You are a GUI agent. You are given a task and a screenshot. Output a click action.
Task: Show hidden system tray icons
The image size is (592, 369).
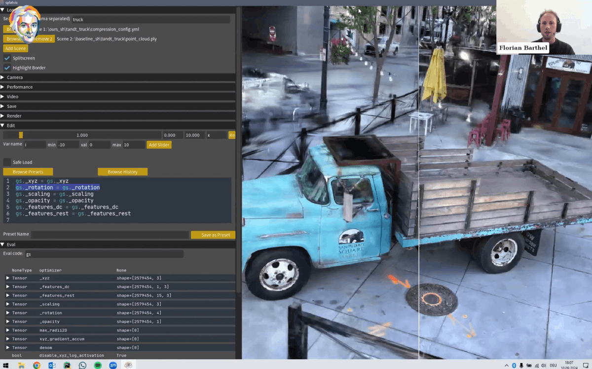[x=506, y=366]
